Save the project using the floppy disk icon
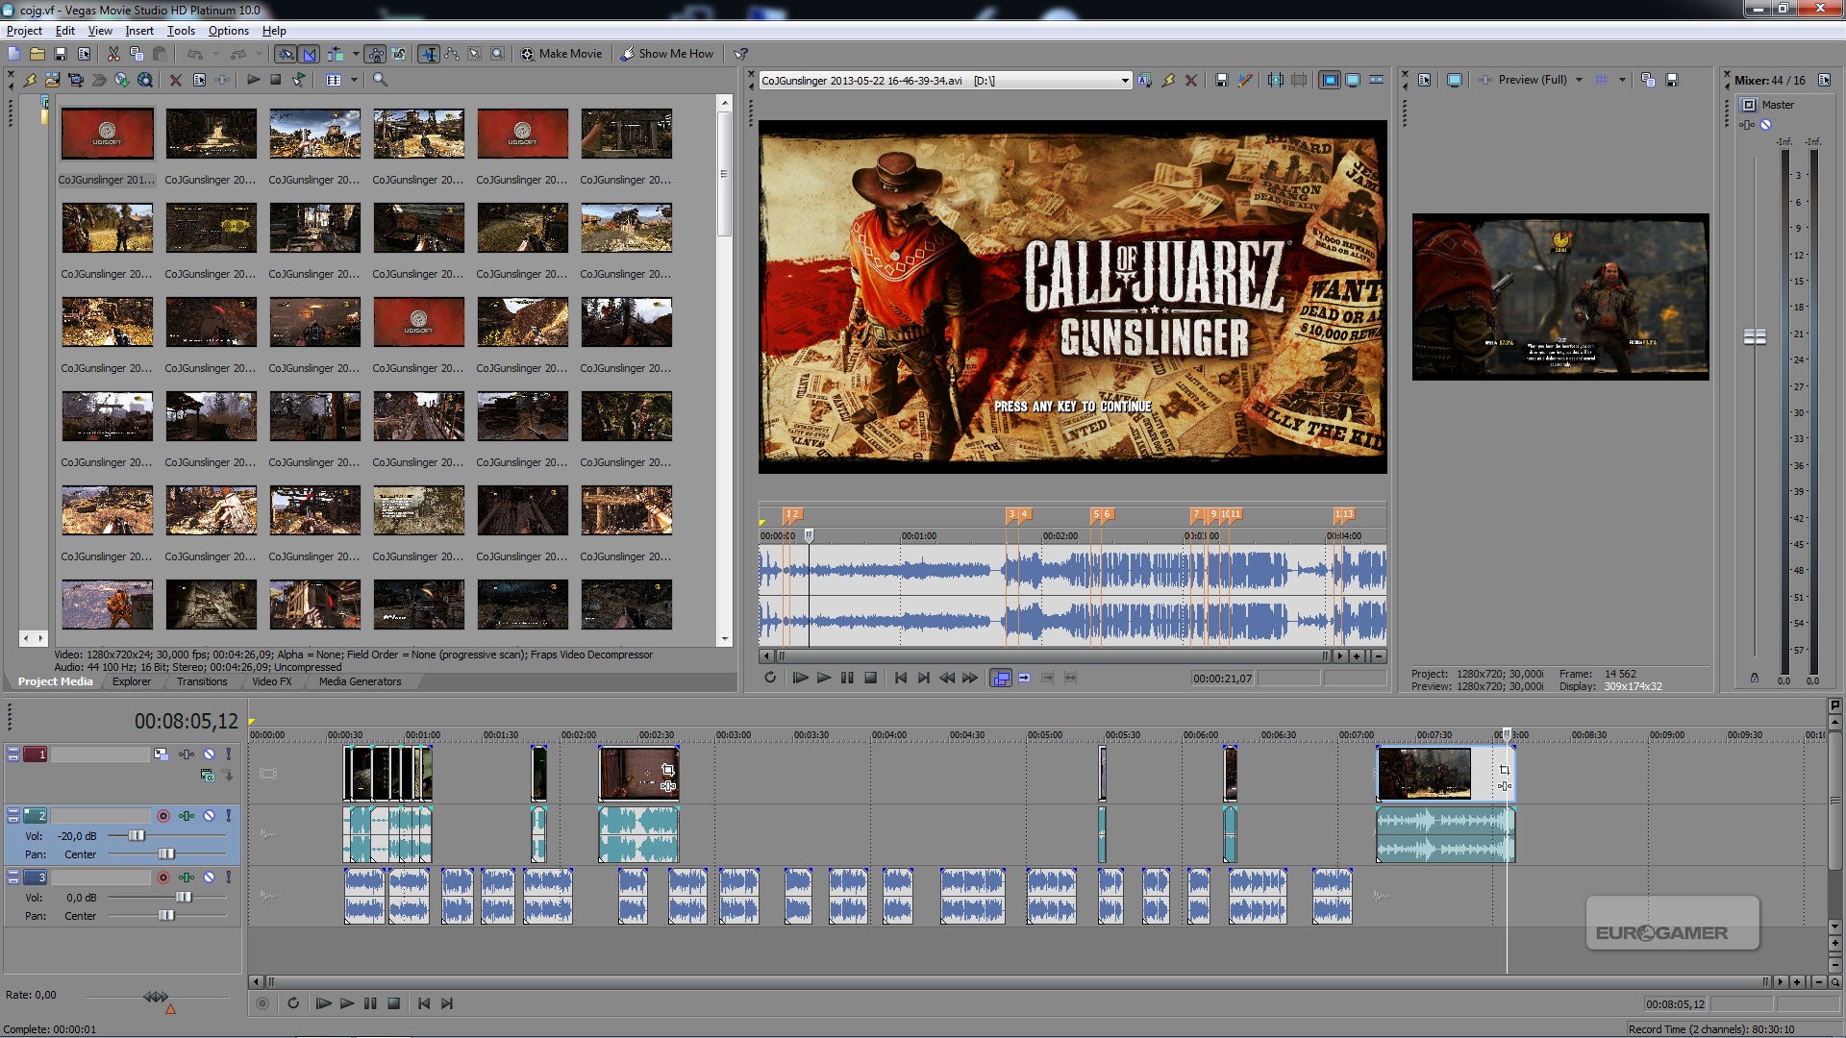The height and width of the screenshot is (1038, 1846). pyautogui.click(x=61, y=54)
